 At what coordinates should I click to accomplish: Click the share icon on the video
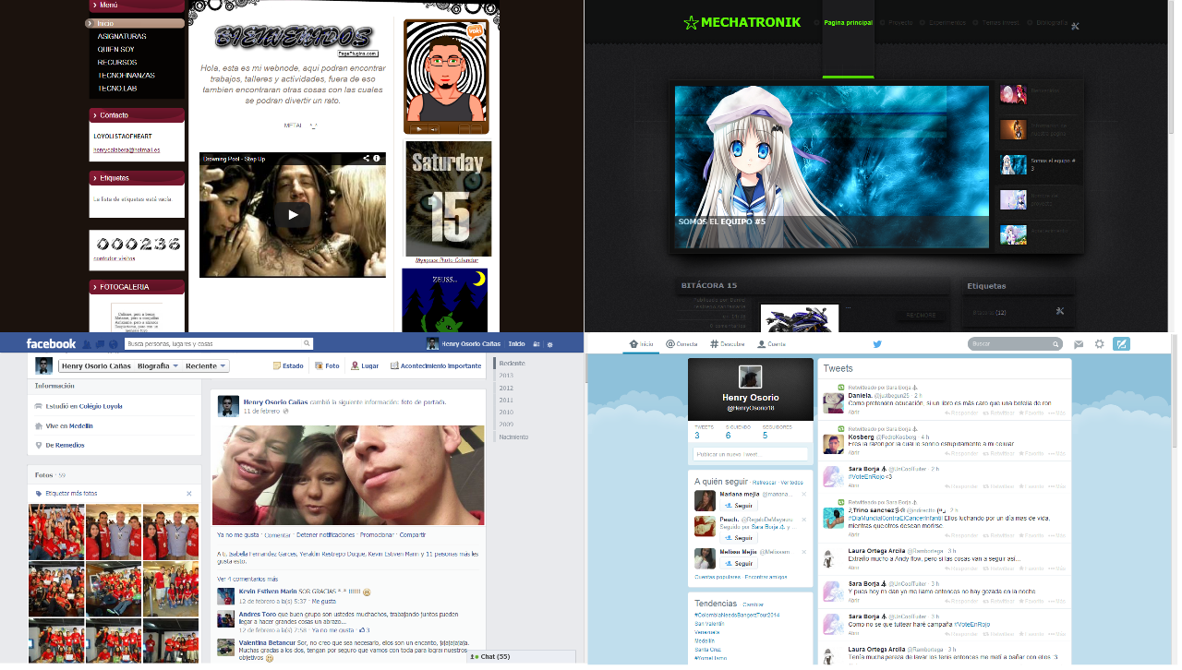[x=366, y=159]
